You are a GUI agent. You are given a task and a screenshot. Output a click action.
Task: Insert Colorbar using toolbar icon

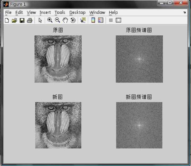pos(93,20)
